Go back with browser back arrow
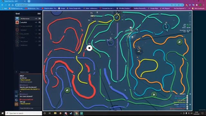Viewport: 206px width, 116px height. [2, 5]
